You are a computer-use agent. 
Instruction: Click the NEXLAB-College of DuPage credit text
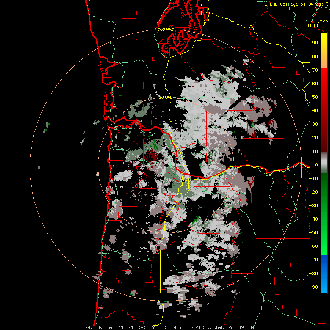tap(295, 4)
